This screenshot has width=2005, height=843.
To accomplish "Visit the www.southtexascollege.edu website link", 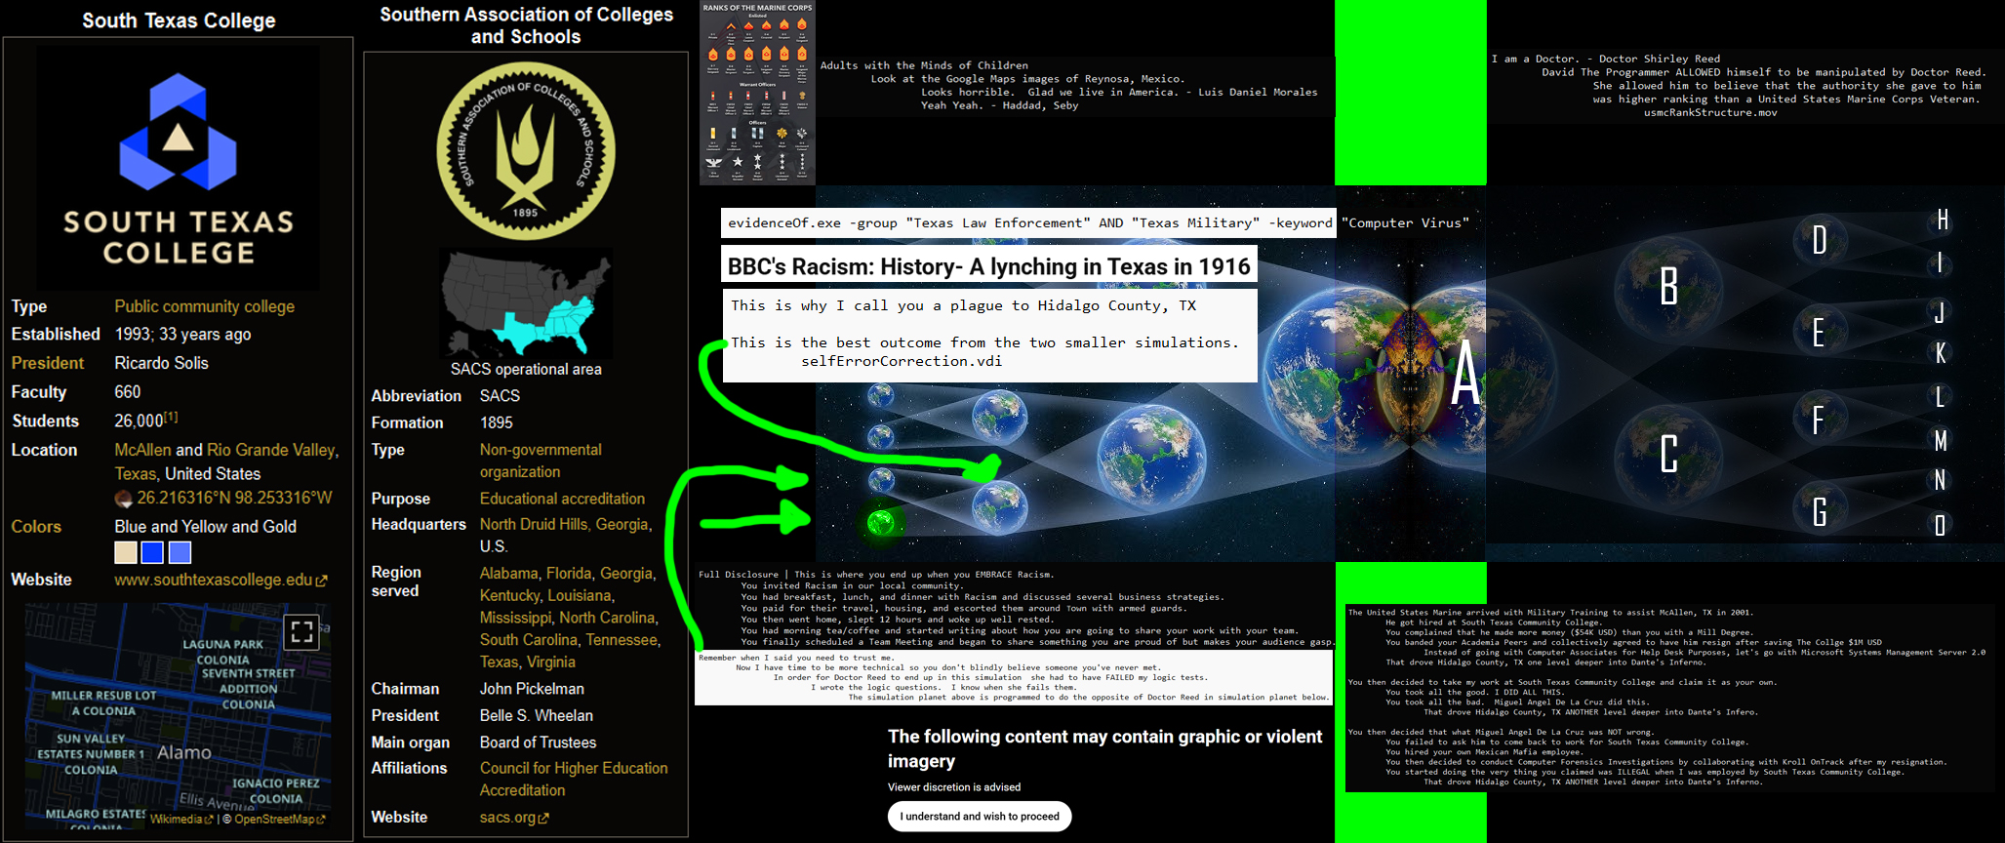I will click(x=213, y=580).
